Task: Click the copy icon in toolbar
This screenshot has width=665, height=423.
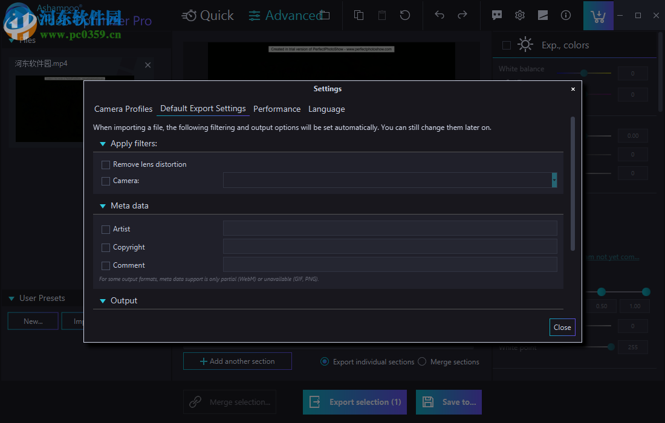Action: (x=358, y=15)
